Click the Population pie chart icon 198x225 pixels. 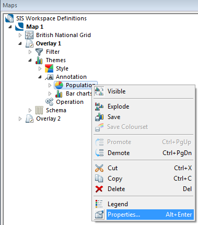tap(59, 85)
